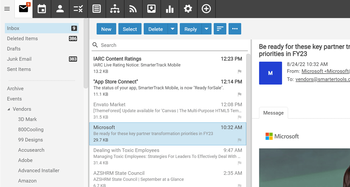Open the Settings gear icon
350x187 pixels.
click(x=188, y=9)
